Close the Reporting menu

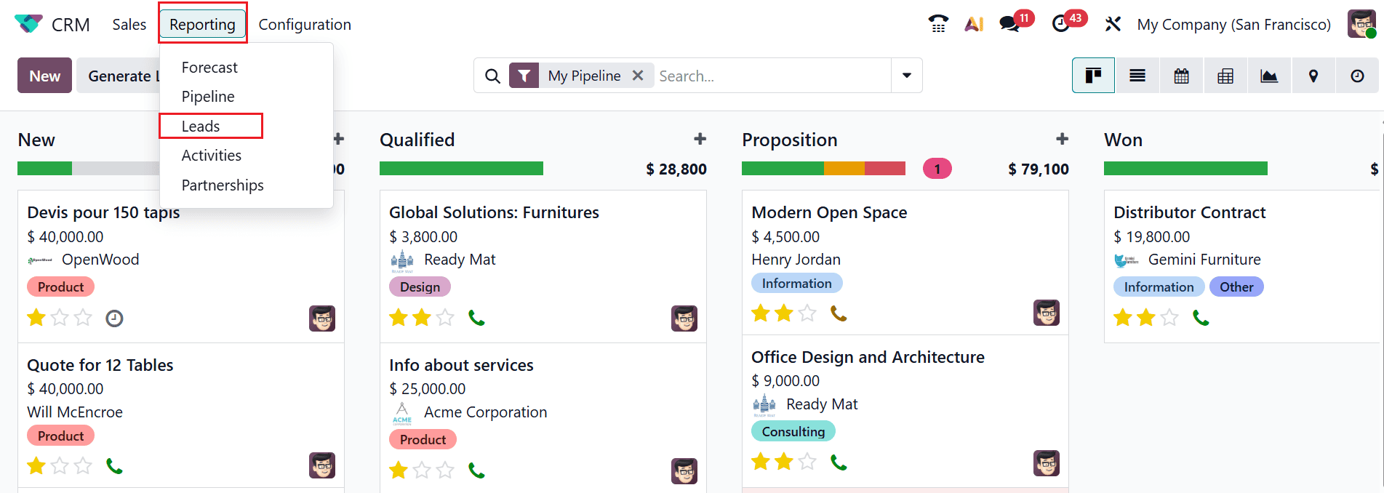tap(202, 24)
